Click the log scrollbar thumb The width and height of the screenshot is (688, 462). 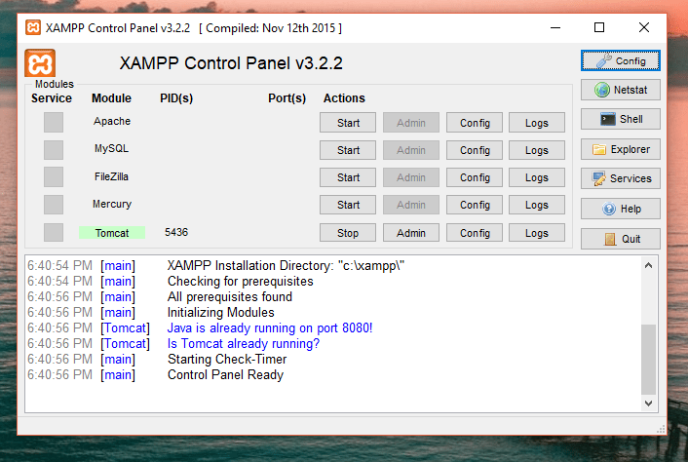(x=648, y=360)
